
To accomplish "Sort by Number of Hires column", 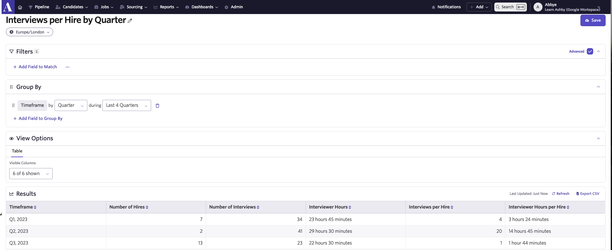I will pos(147,207).
